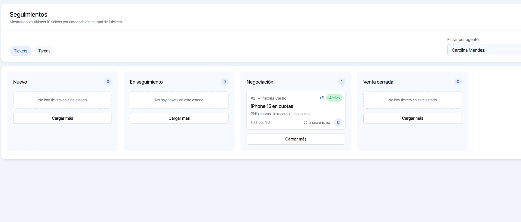
Task: Click the "hace 1 d" creation time
Action: 263,123
